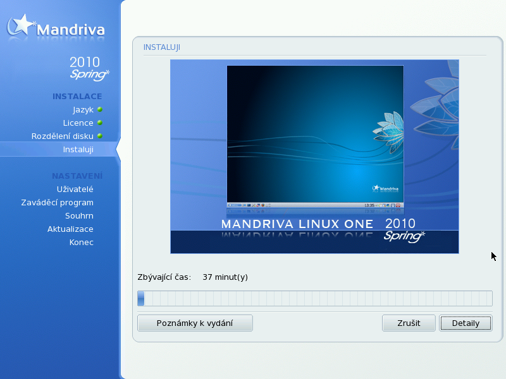Click the green dot beside Licence
This screenshot has width=506, height=379.
(100, 123)
